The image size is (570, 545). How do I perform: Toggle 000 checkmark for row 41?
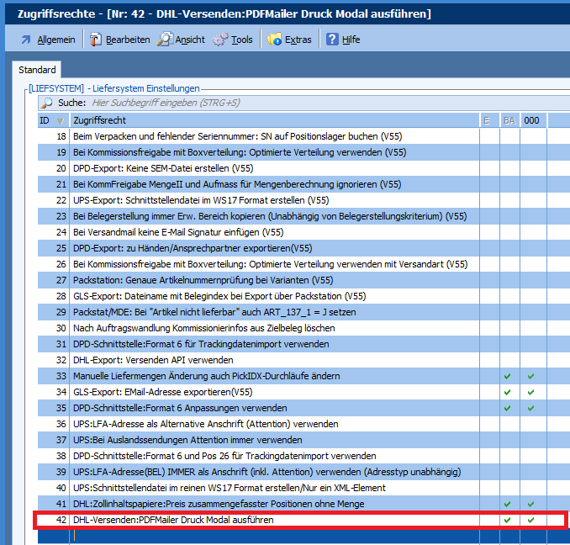[530, 504]
